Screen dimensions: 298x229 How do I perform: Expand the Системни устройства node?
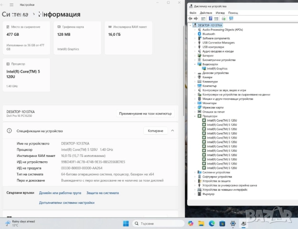click(195, 172)
